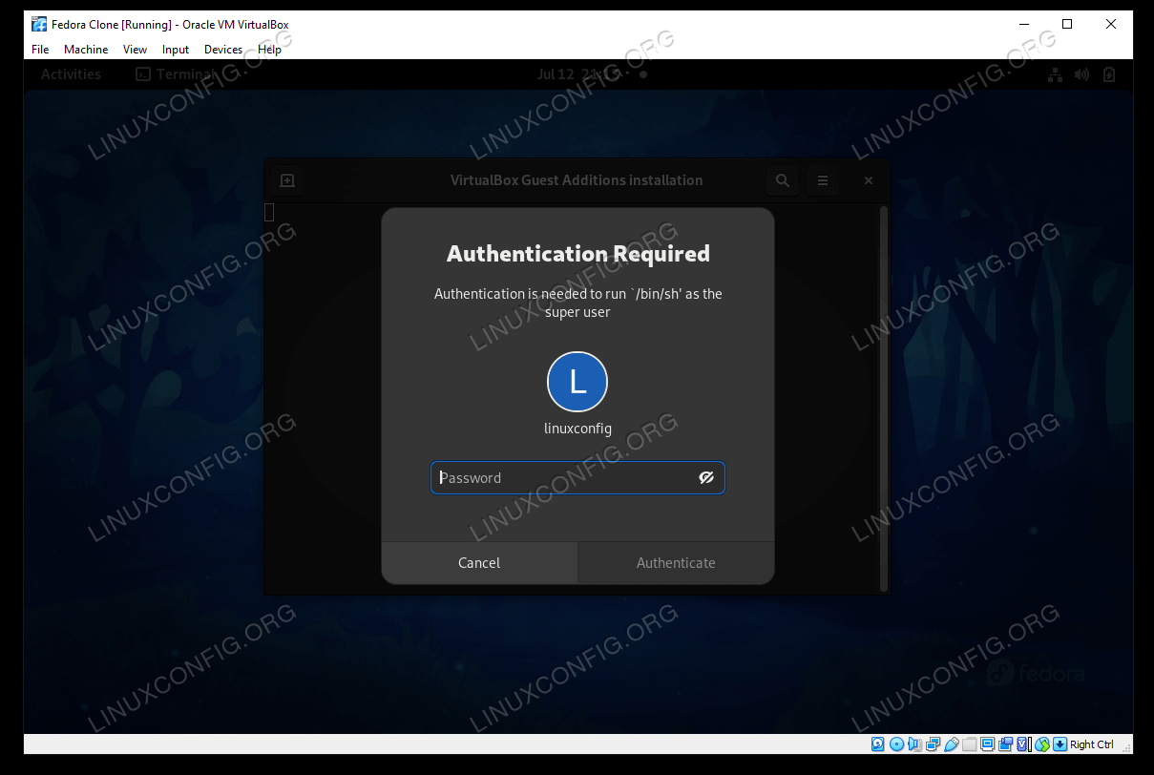This screenshot has height=775, width=1154.
Task: Click the terminal search magnifier icon
Action: click(x=783, y=180)
